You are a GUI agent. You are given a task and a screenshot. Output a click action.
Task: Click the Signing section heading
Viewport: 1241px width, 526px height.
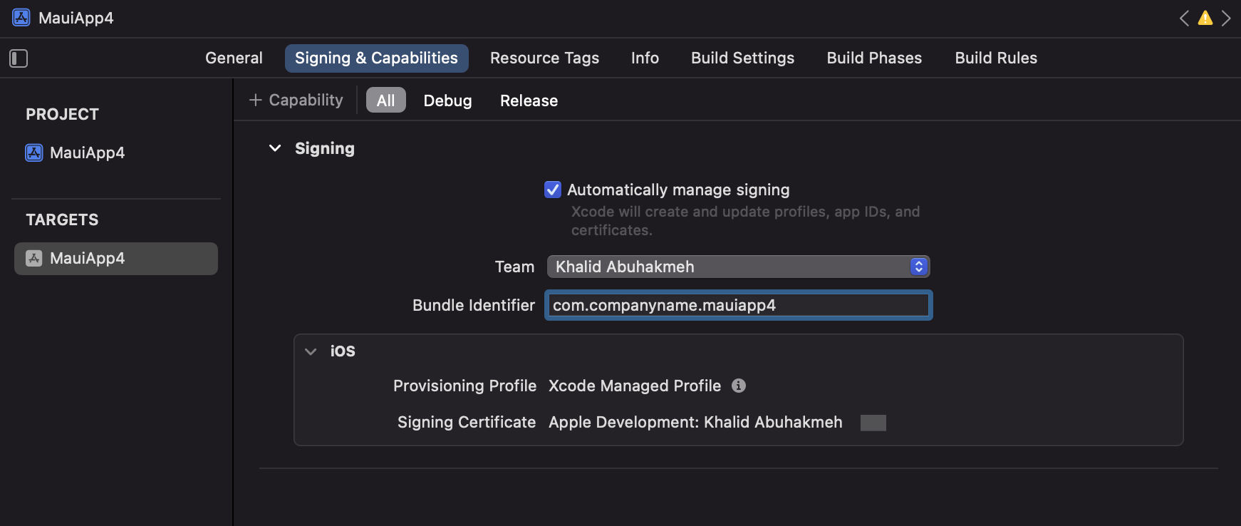click(x=324, y=148)
